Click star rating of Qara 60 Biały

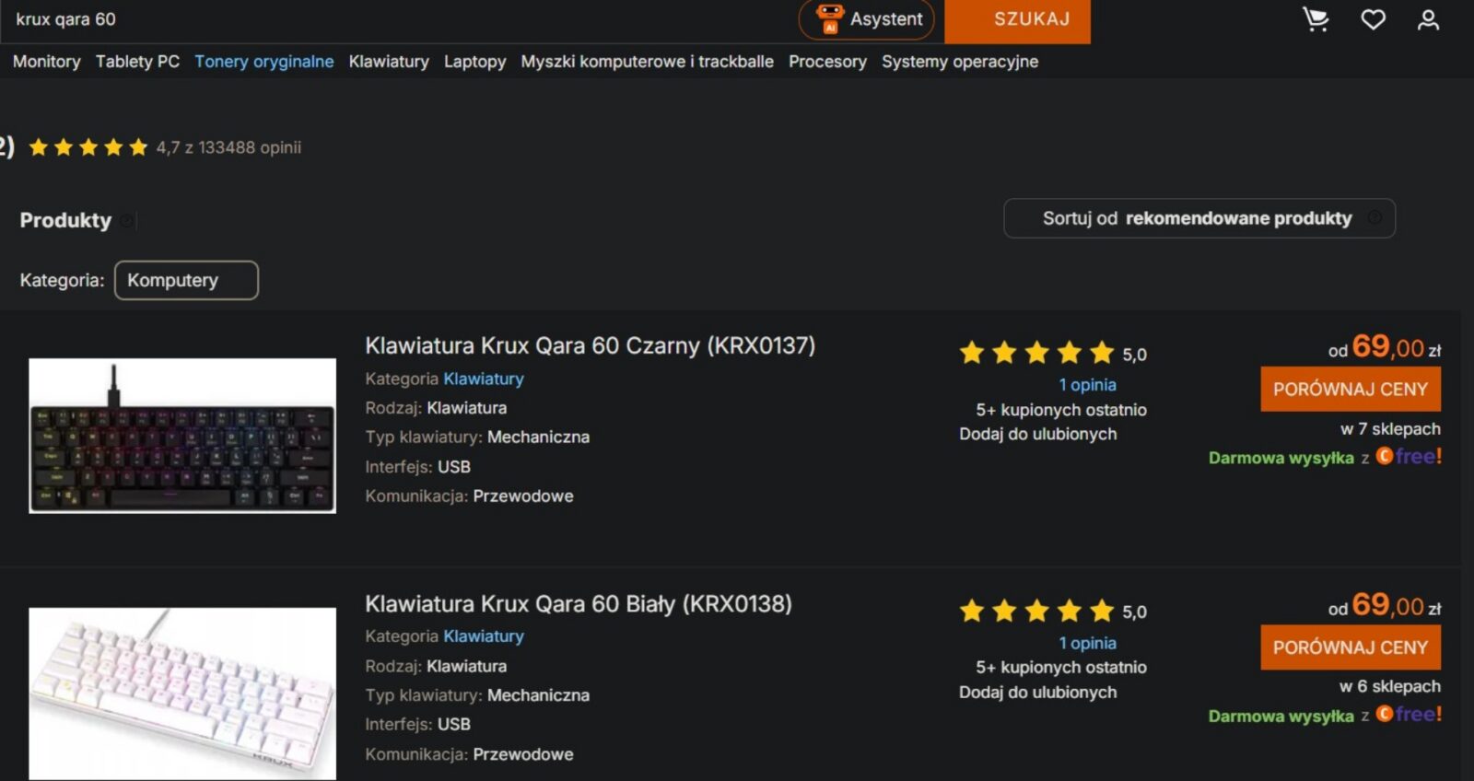point(1036,611)
